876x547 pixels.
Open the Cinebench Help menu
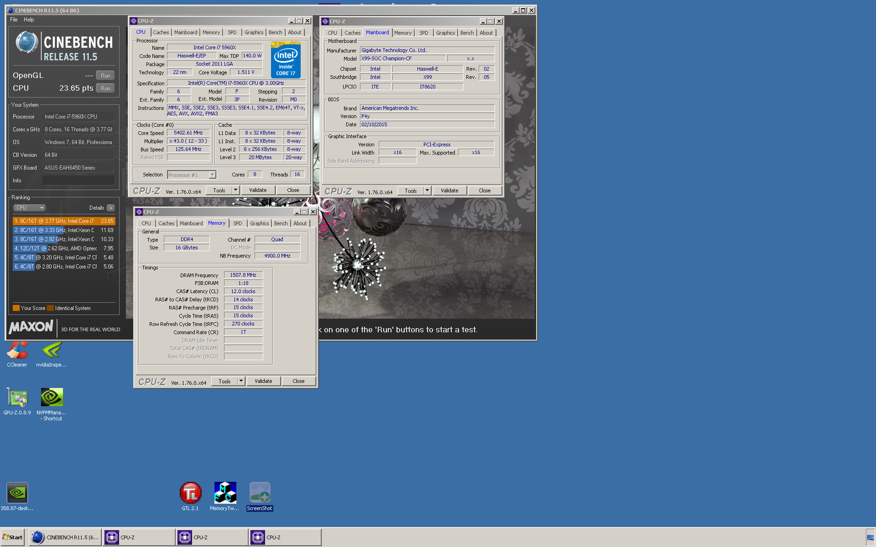click(29, 20)
